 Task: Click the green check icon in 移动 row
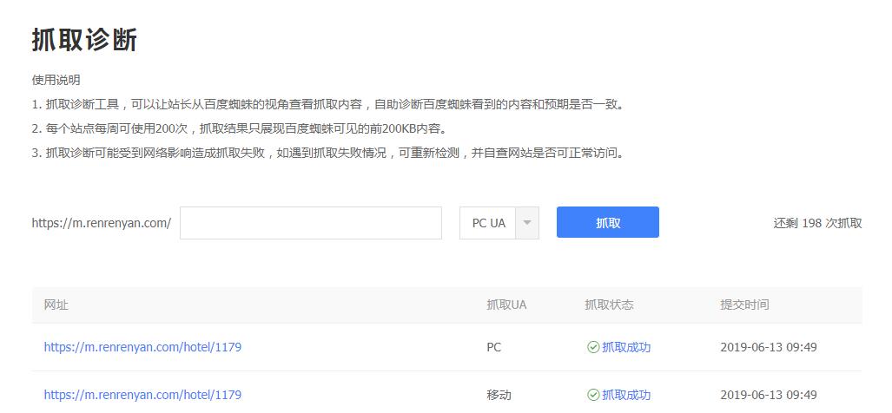point(593,395)
